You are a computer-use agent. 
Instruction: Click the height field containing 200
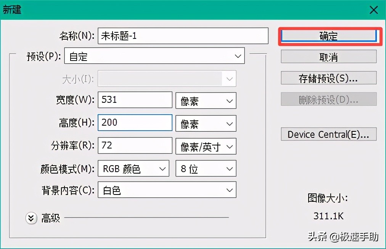tap(135, 123)
